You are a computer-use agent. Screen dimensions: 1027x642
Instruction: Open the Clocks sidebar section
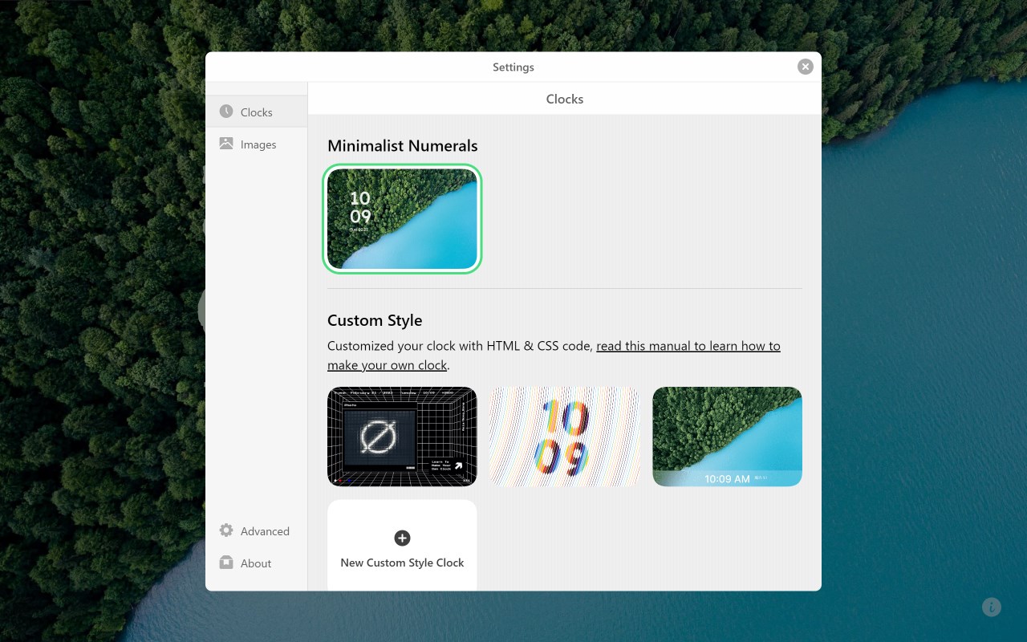257,112
